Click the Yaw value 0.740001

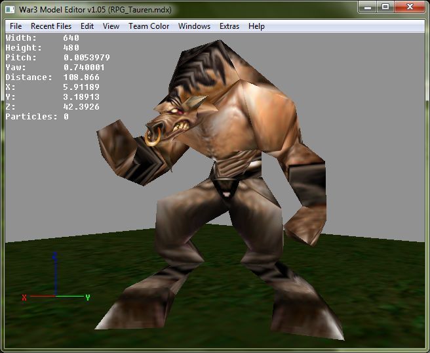[x=84, y=67]
